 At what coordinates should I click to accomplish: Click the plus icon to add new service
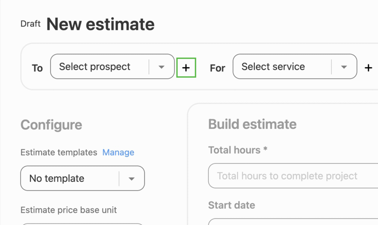pos(368,67)
